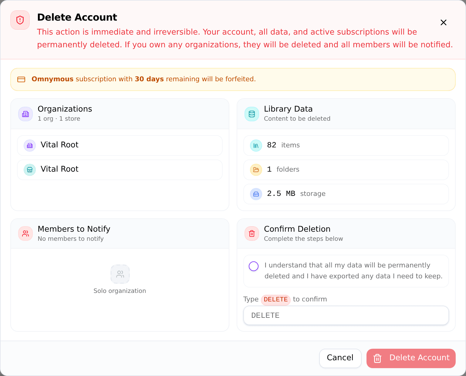Click 'Content to be deleted' subtitle
466x376 pixels.
coord(297,119)
